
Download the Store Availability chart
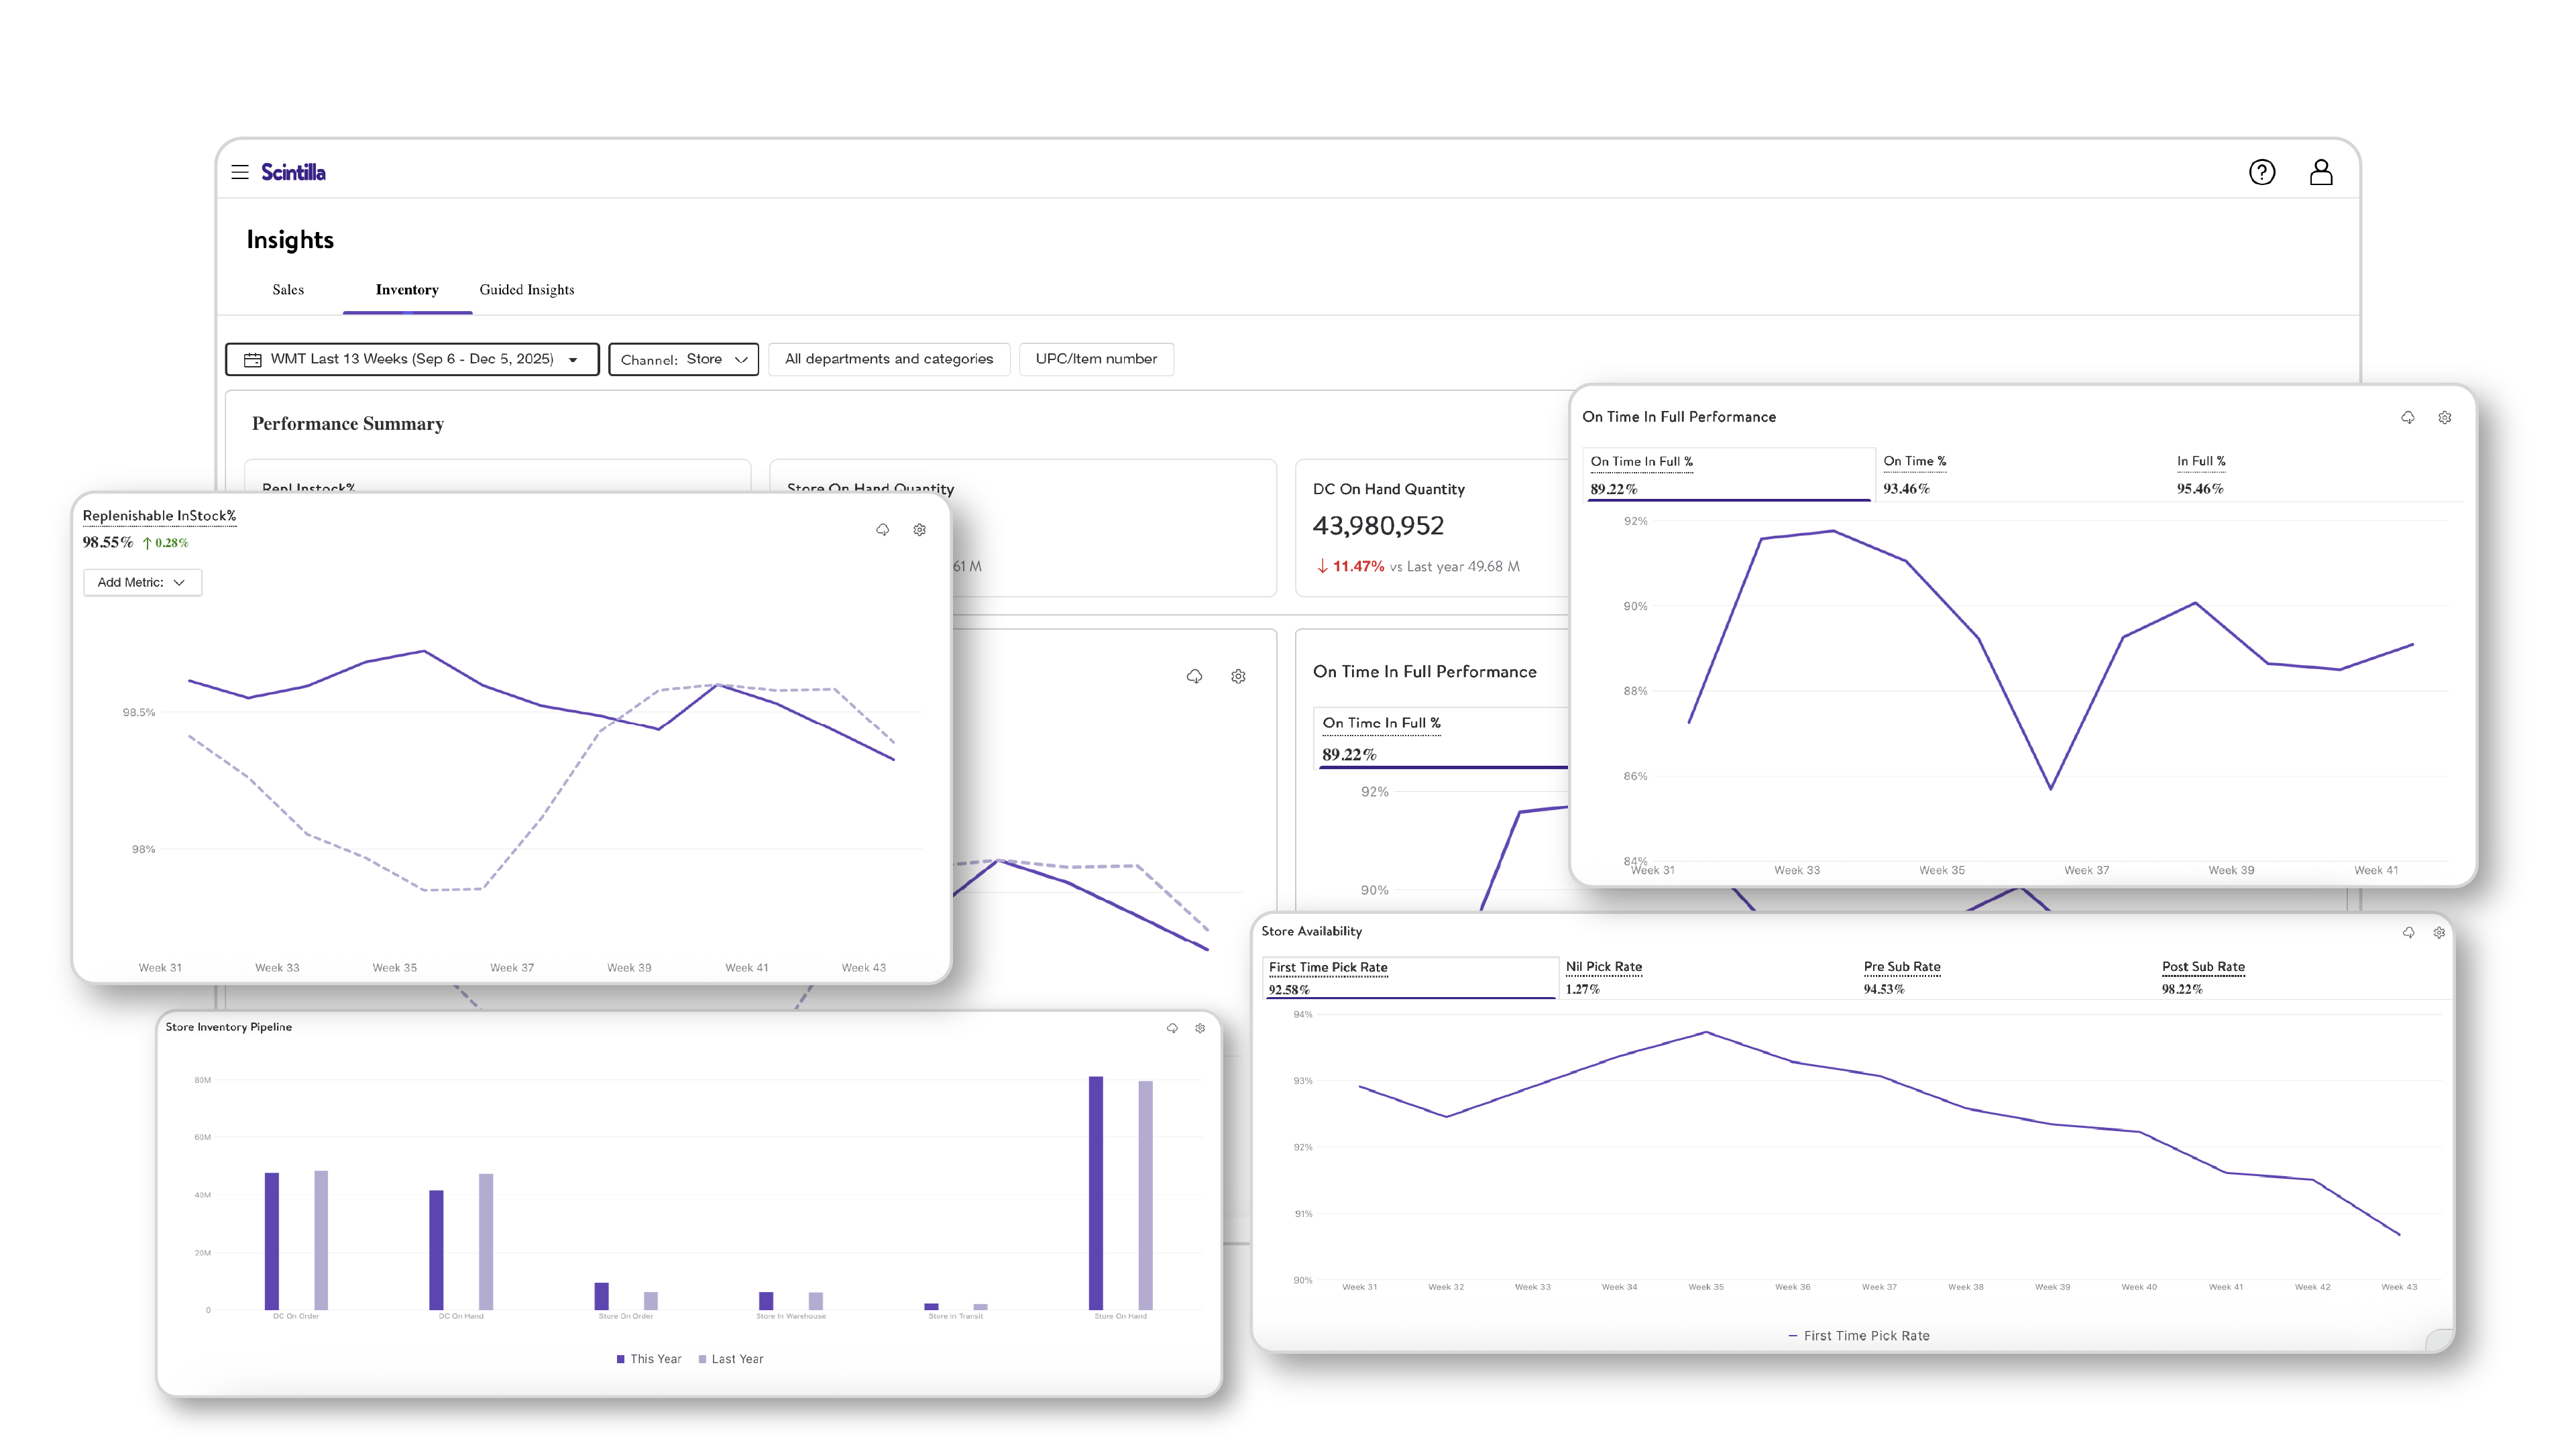point(2408,932)
